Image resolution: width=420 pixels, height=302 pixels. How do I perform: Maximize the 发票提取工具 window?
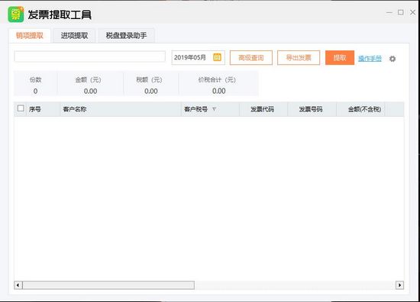pos(401,12)
